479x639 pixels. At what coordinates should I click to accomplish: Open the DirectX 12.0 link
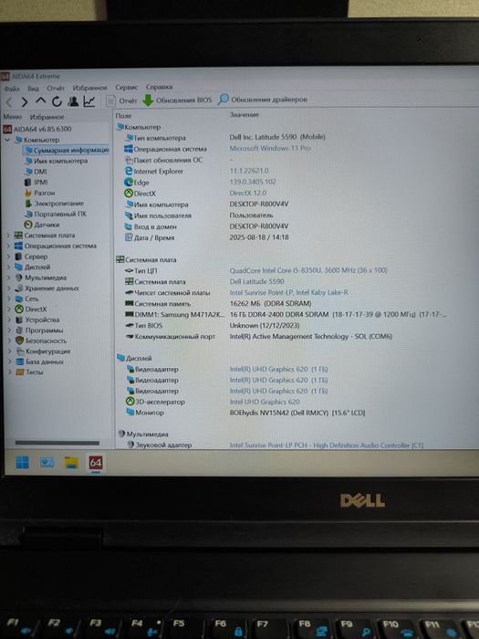247,193
